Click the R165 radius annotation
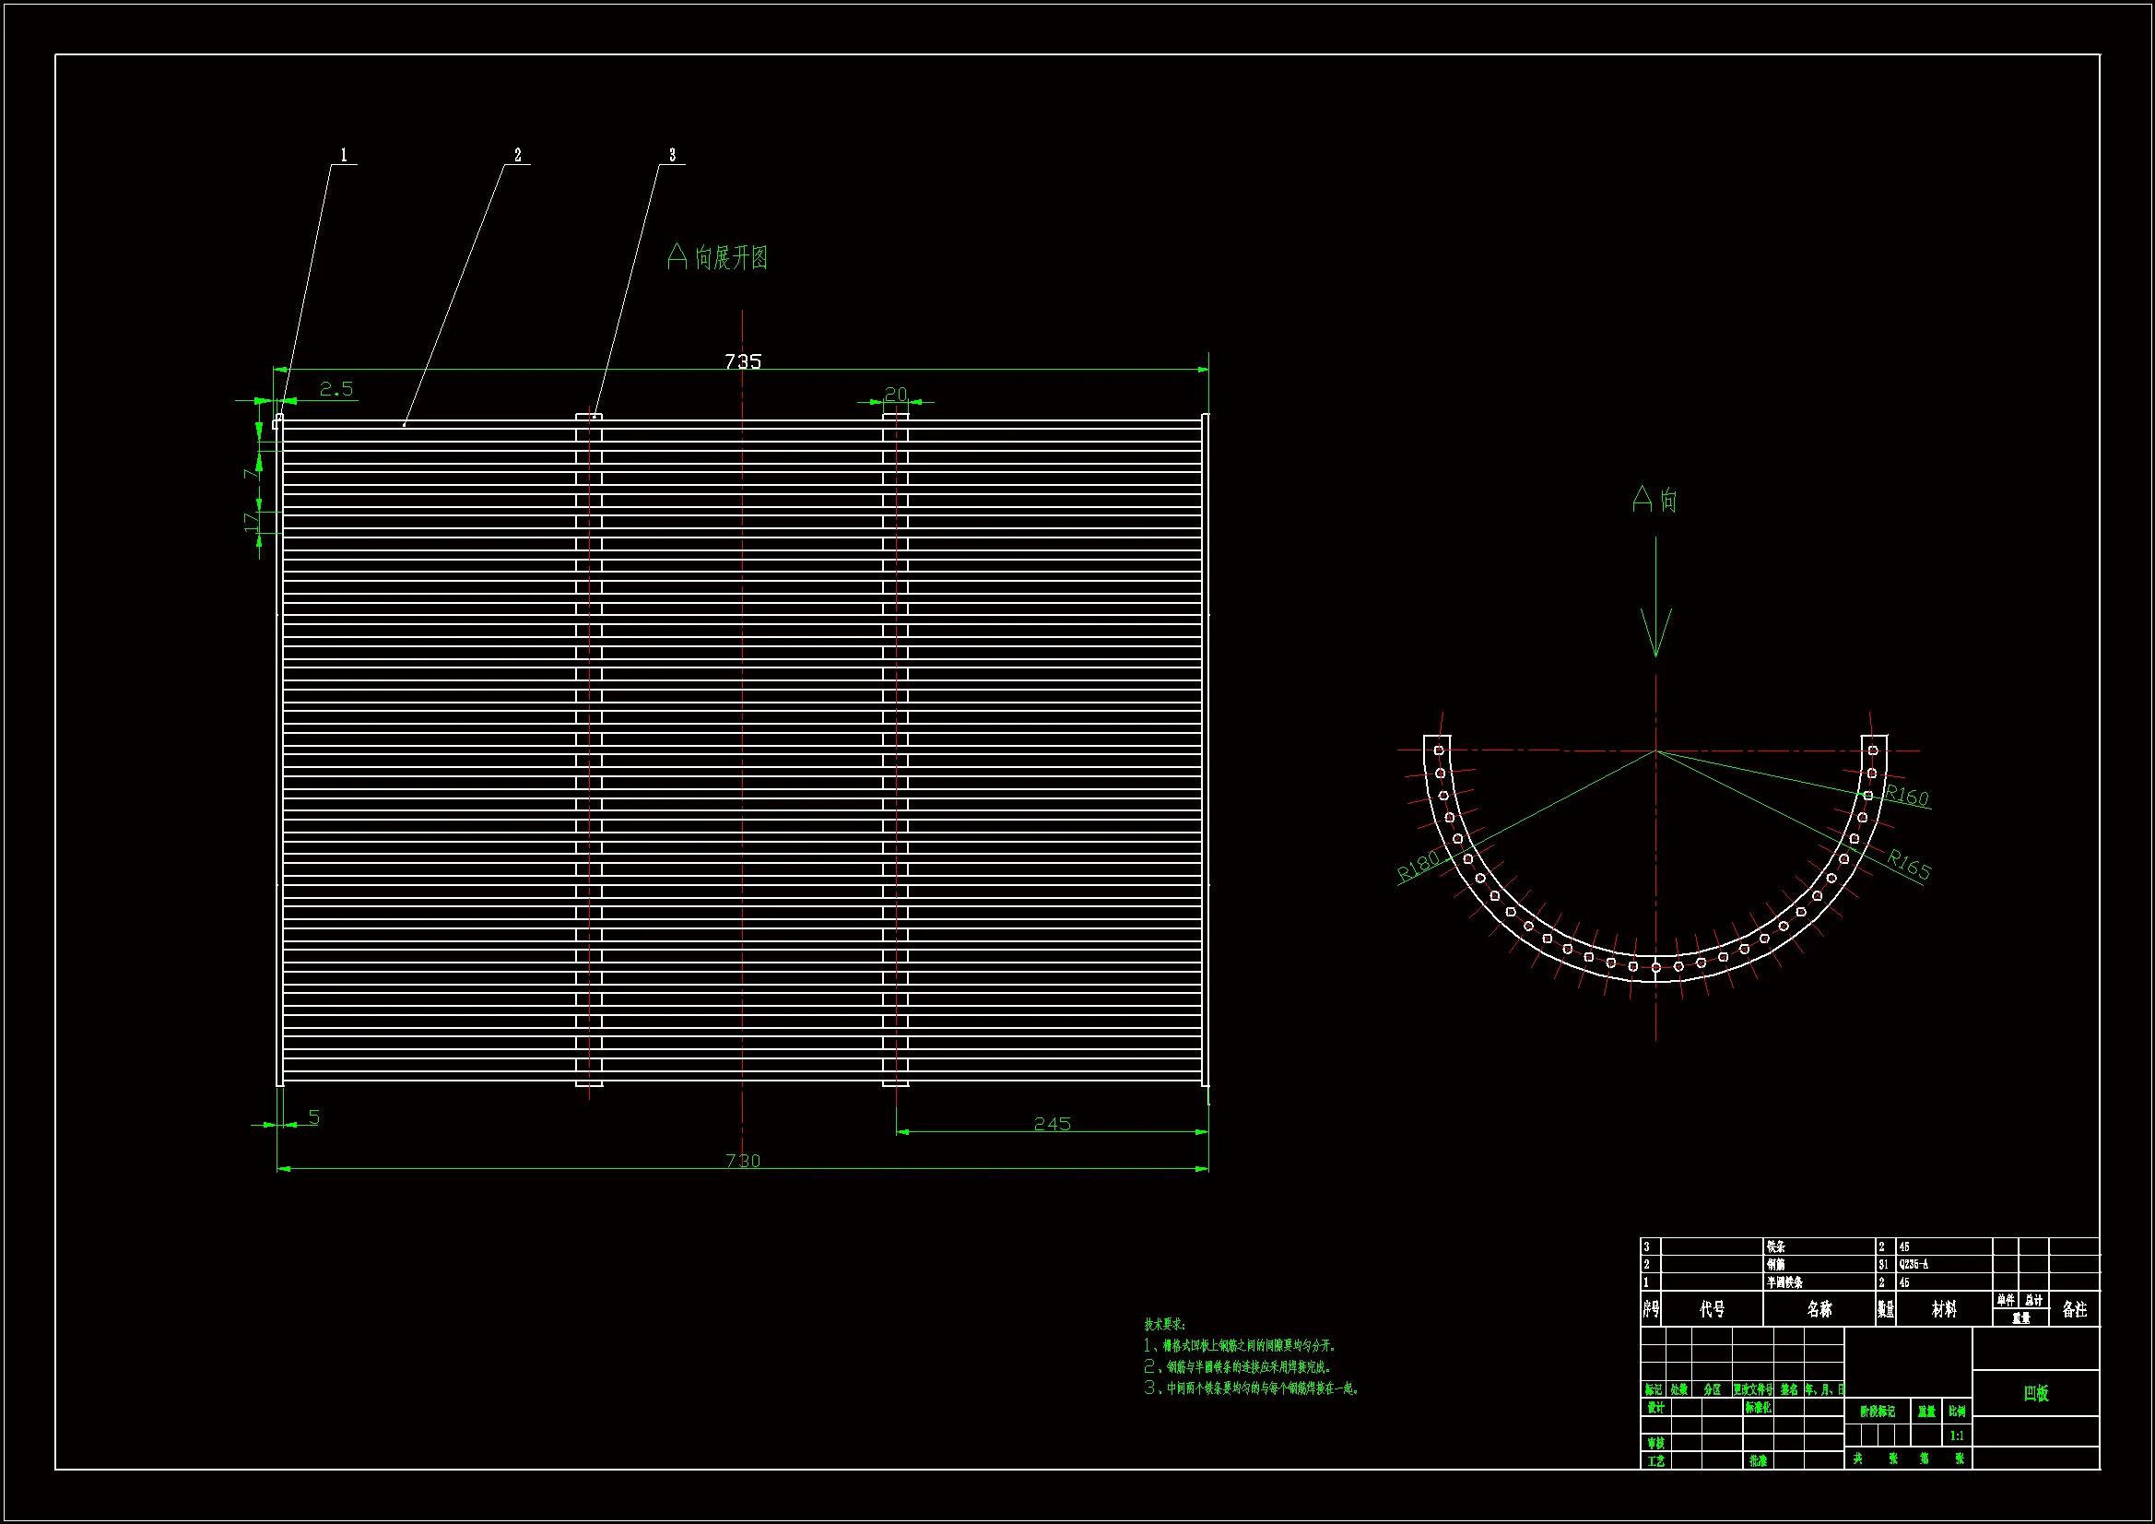 1908,864
